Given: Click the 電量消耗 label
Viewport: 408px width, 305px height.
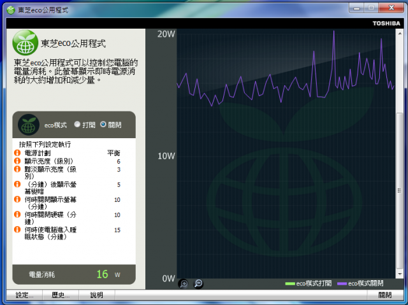Looking at the screenshot, I should [x=41, y=274].
